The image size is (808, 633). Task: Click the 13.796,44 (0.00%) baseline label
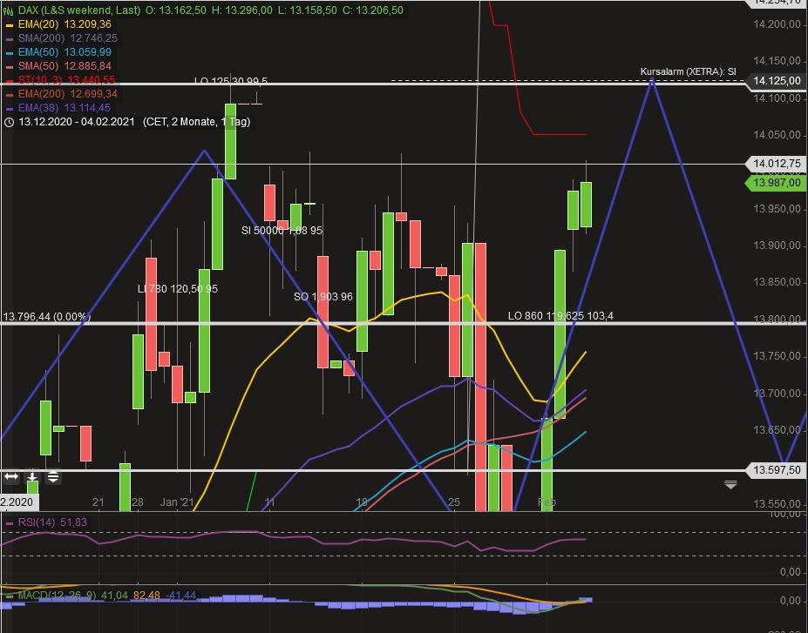47,315
